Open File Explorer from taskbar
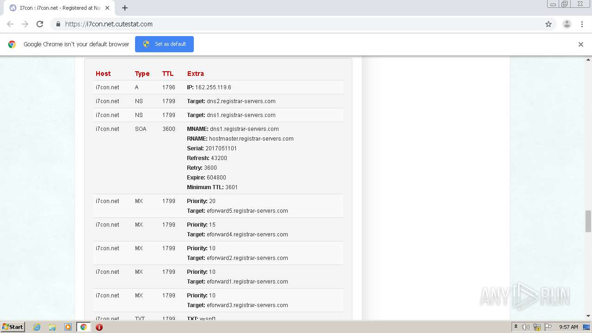 click(52, 327)
